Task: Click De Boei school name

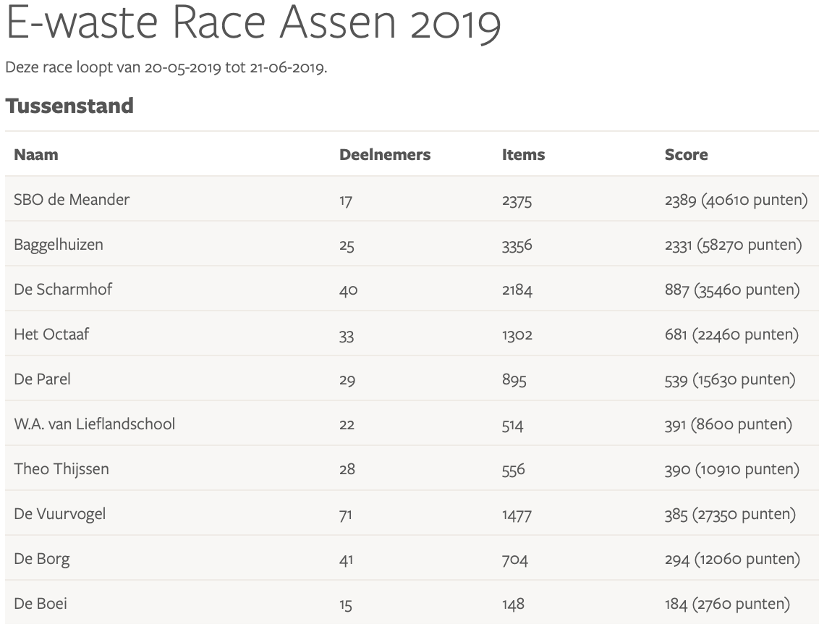Action: click(x=41, y=604)
